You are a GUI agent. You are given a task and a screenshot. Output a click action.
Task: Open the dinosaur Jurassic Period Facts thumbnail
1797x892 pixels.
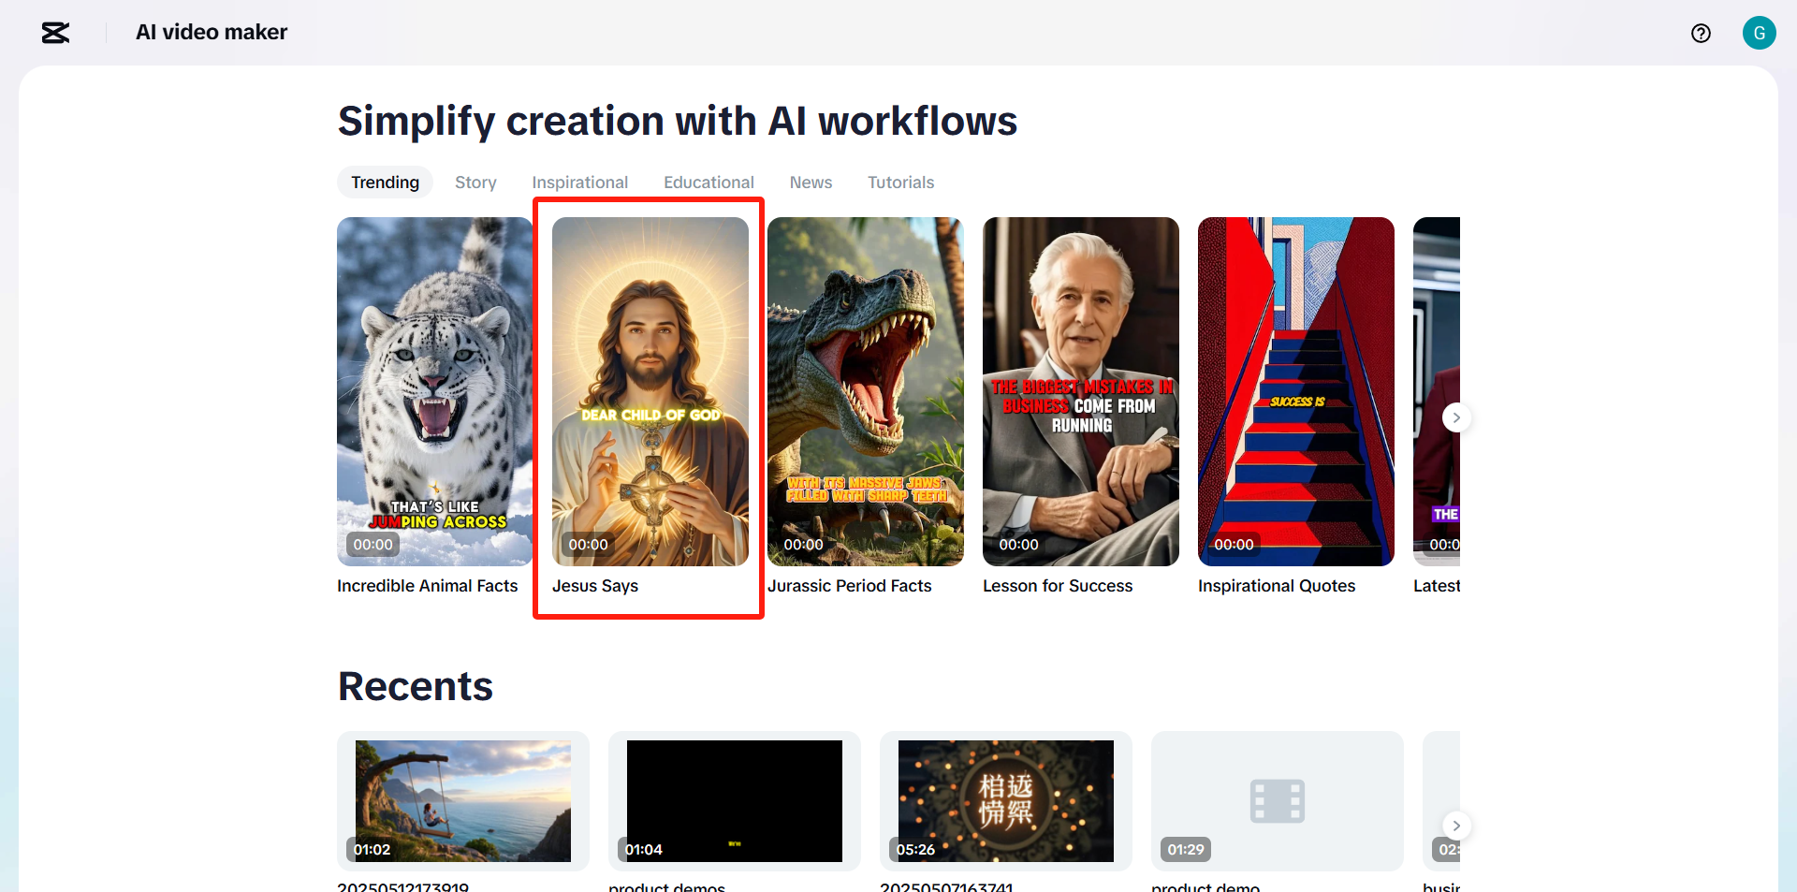click(x=866, y=391)
